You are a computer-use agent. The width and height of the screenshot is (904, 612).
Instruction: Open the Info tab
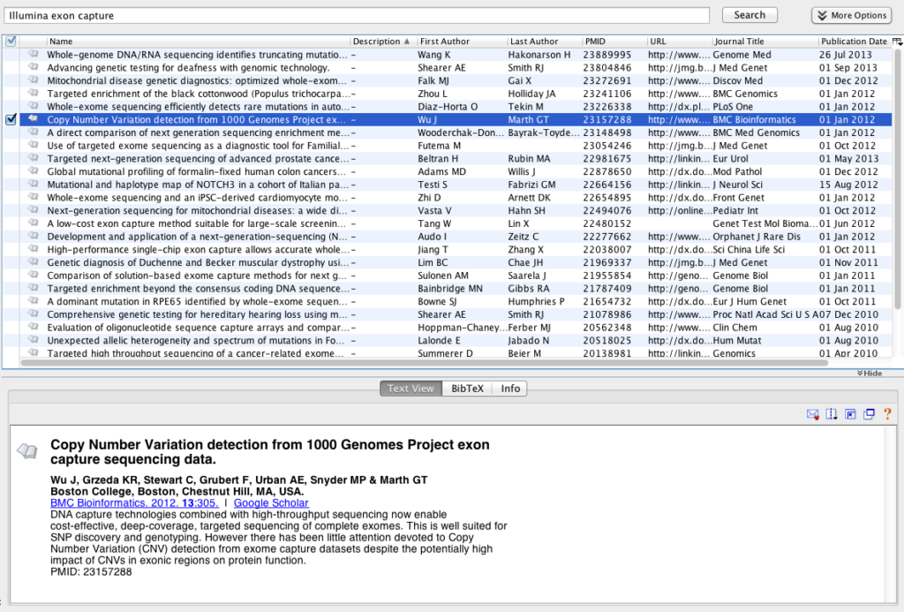click(x=509, y=388)
